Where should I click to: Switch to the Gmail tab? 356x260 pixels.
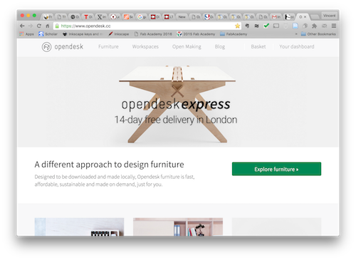point(276,17)
